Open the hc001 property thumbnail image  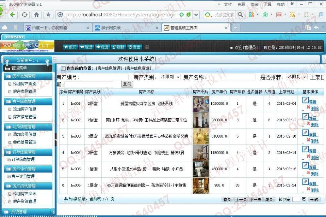coord(201,104)
